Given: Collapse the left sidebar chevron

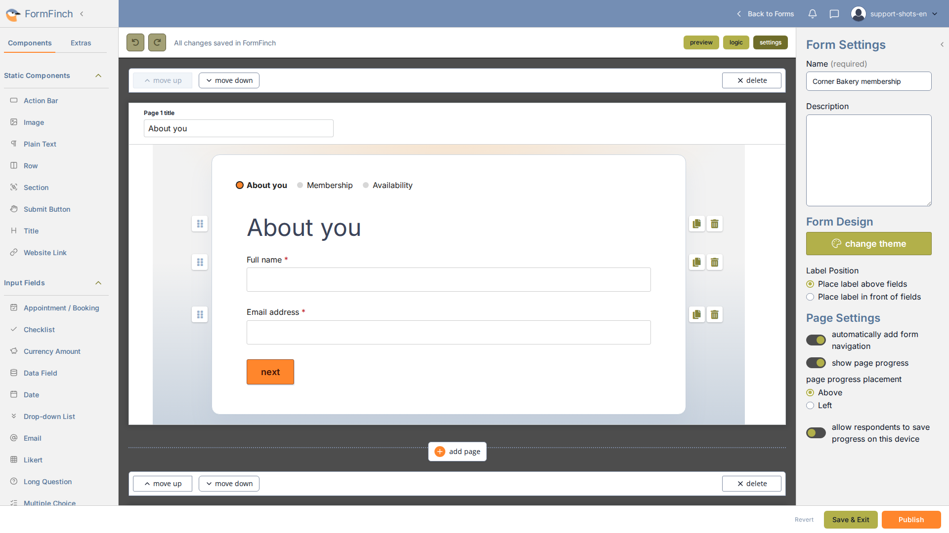Looking at the screenshot, I should pos(82,14).
